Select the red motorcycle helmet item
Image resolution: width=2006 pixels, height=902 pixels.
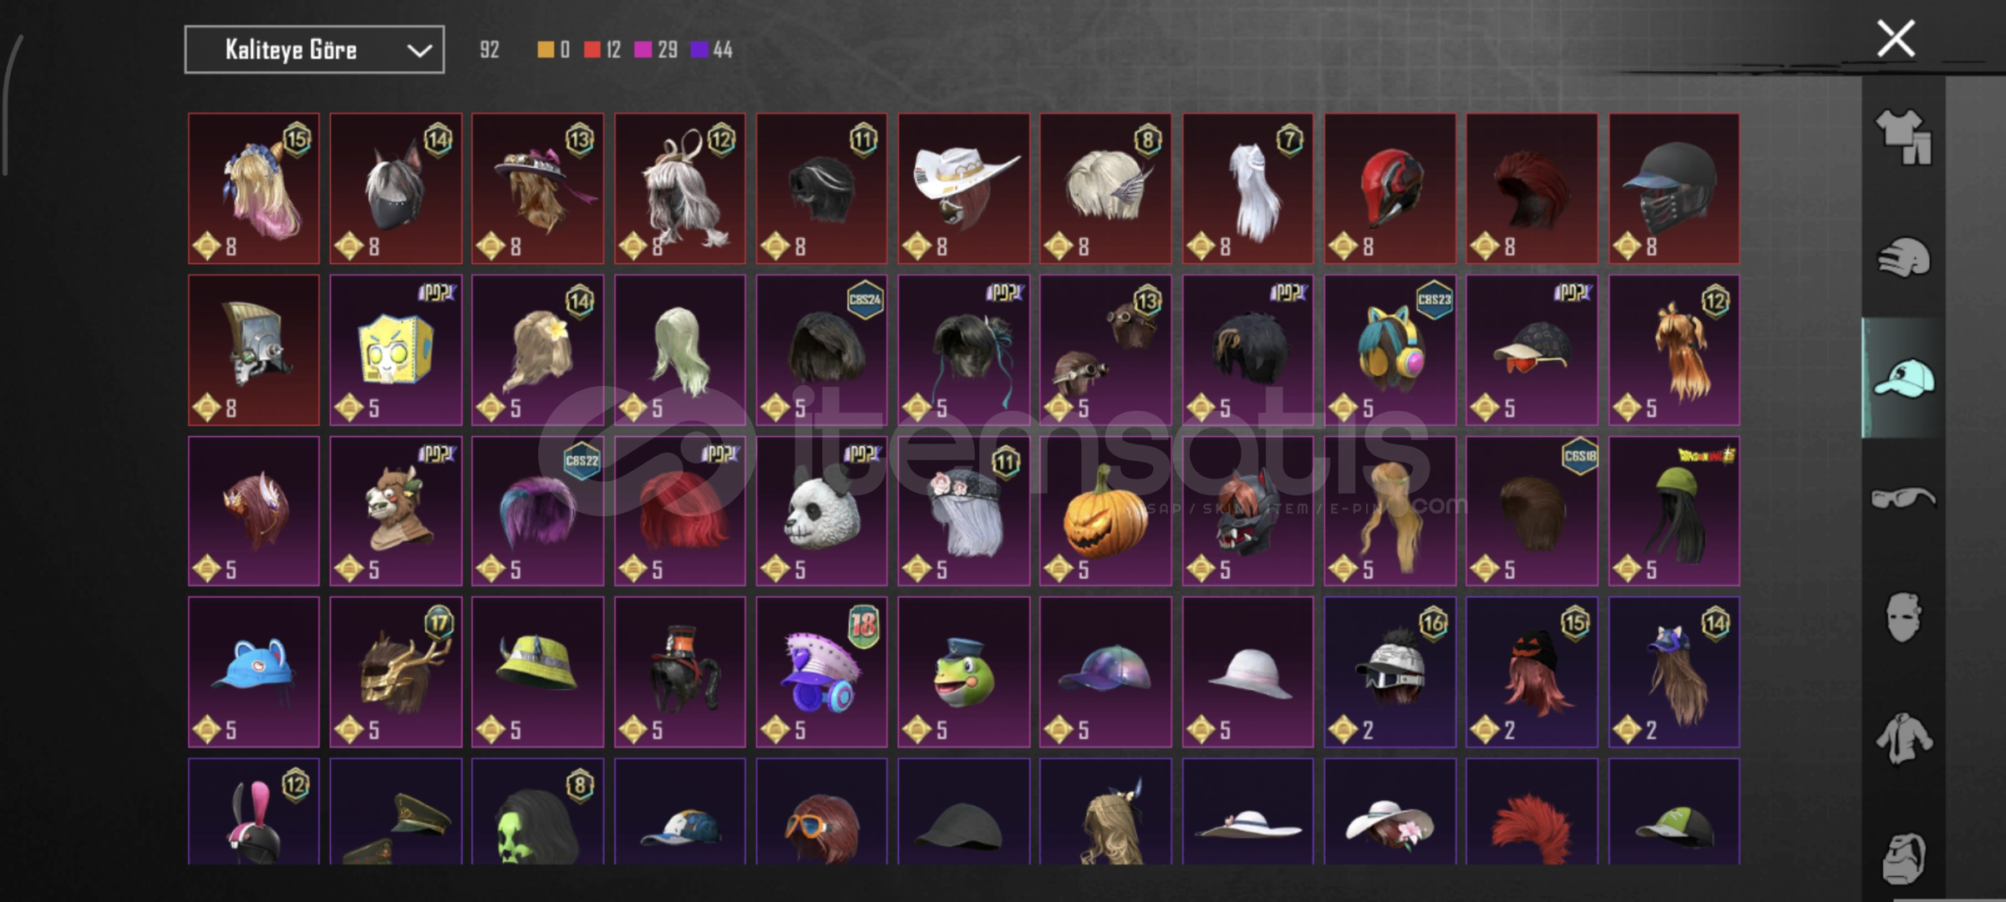tap(1389, 189)
